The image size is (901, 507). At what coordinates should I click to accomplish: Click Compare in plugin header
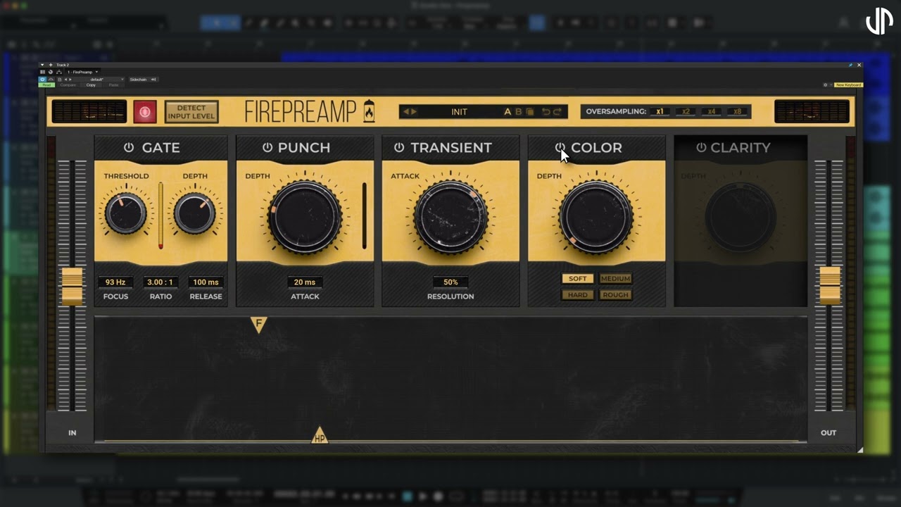click(68, 85)
